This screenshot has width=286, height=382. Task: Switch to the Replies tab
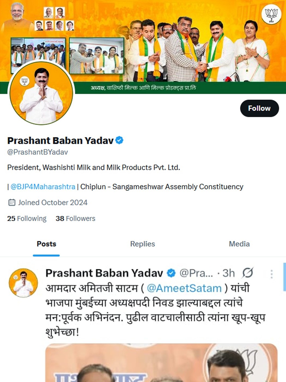click(x=142, y=244)
